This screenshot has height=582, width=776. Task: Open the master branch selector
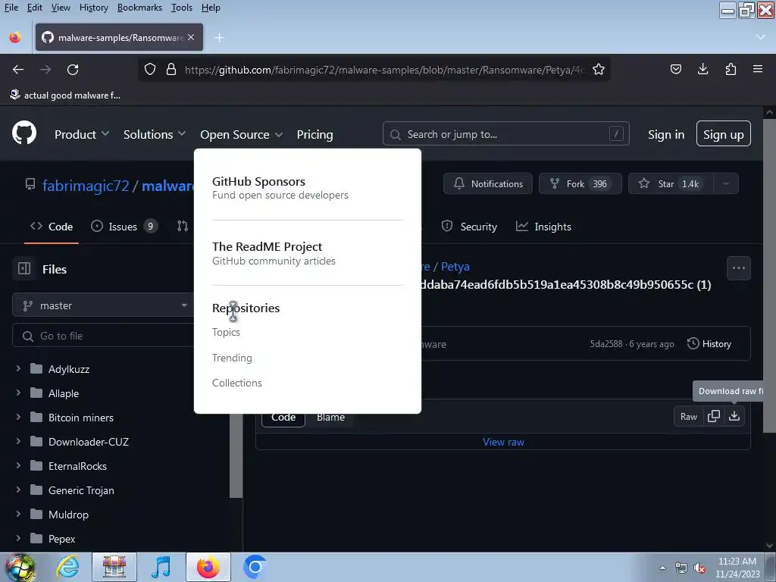tap(104, 305)
